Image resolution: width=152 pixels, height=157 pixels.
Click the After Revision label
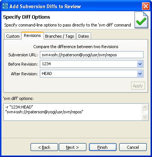click(x=24, y=74)
